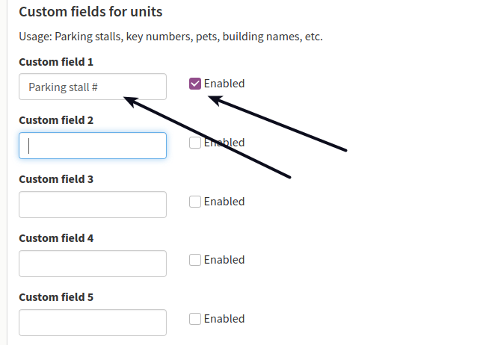Click the 'Custom fields for units' heading

(90, 12)
